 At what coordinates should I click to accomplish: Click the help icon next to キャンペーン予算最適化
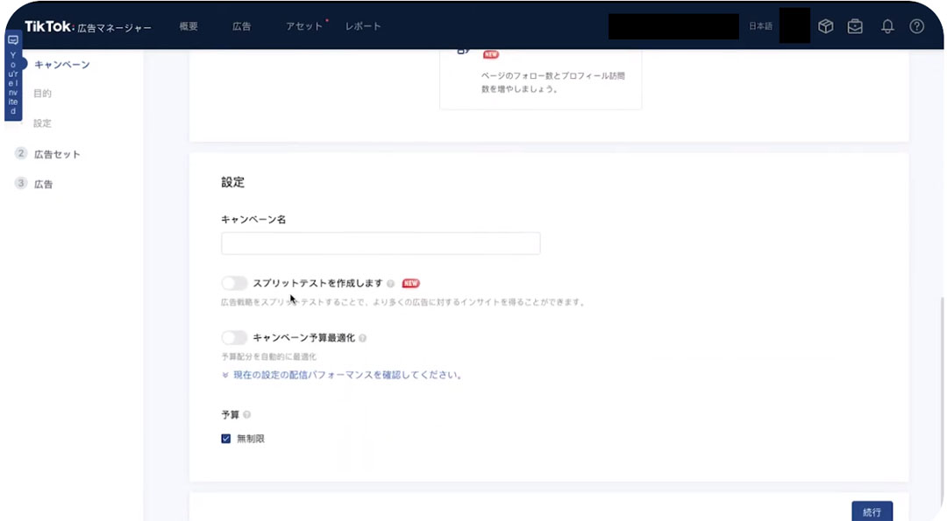(x=362, y=337)
